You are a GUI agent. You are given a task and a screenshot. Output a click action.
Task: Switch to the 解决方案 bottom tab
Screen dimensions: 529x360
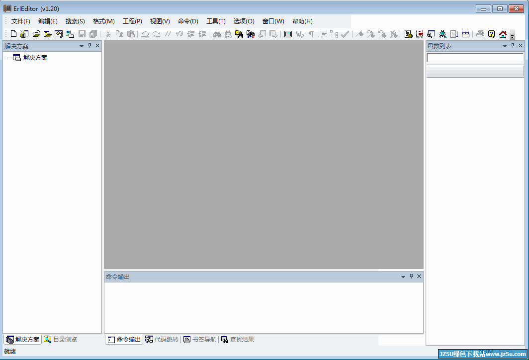(x=22, y=340)
